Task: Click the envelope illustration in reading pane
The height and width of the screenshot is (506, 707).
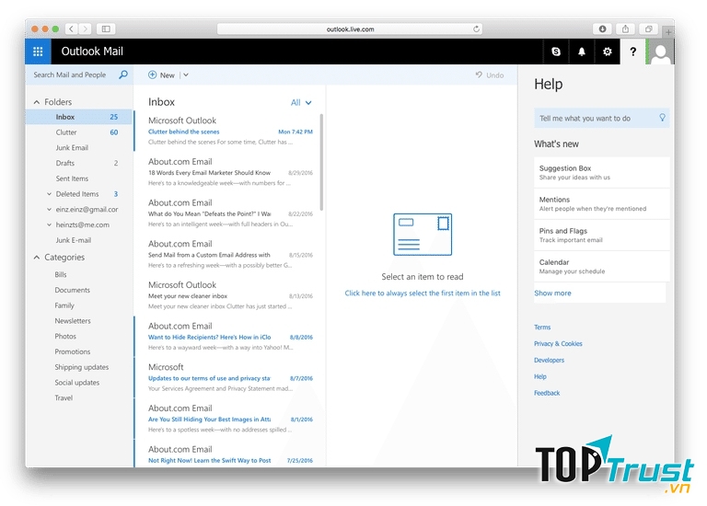Action: pyautogui.click(x=423, y=235)
